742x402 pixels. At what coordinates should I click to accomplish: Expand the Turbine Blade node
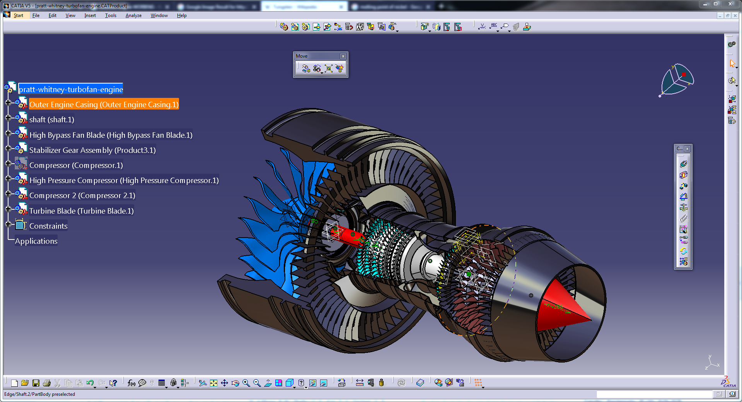click(x=8, y=209)
